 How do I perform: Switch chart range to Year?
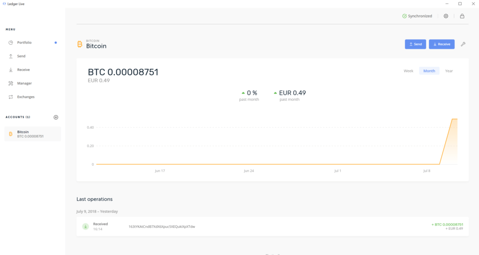click(x=449, y=71)
